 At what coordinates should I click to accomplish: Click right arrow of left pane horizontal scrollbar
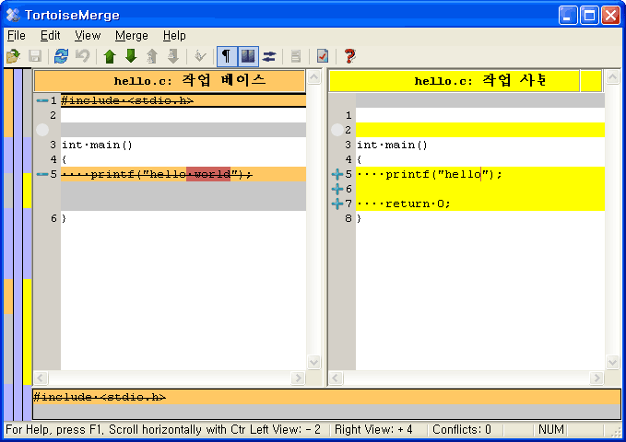tap(299, 378)
